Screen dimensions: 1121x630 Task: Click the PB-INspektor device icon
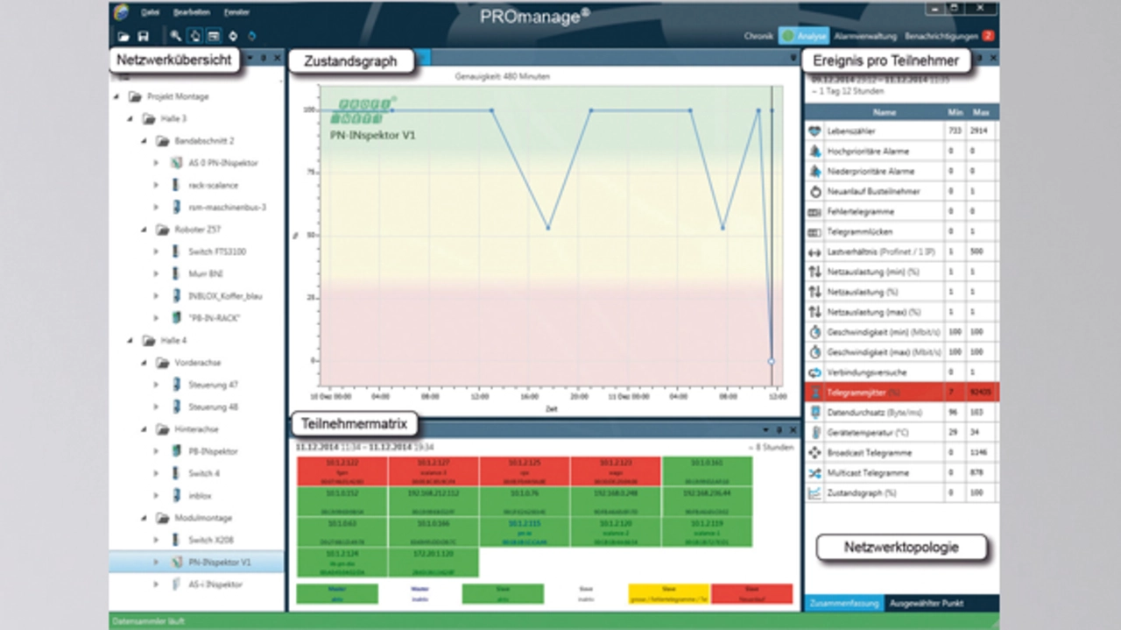tap(176, 451)
